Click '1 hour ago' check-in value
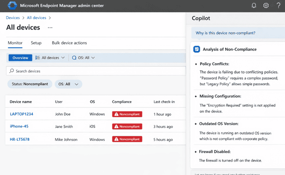This screenshot has height=175, width=285. (x=162, y=114)
